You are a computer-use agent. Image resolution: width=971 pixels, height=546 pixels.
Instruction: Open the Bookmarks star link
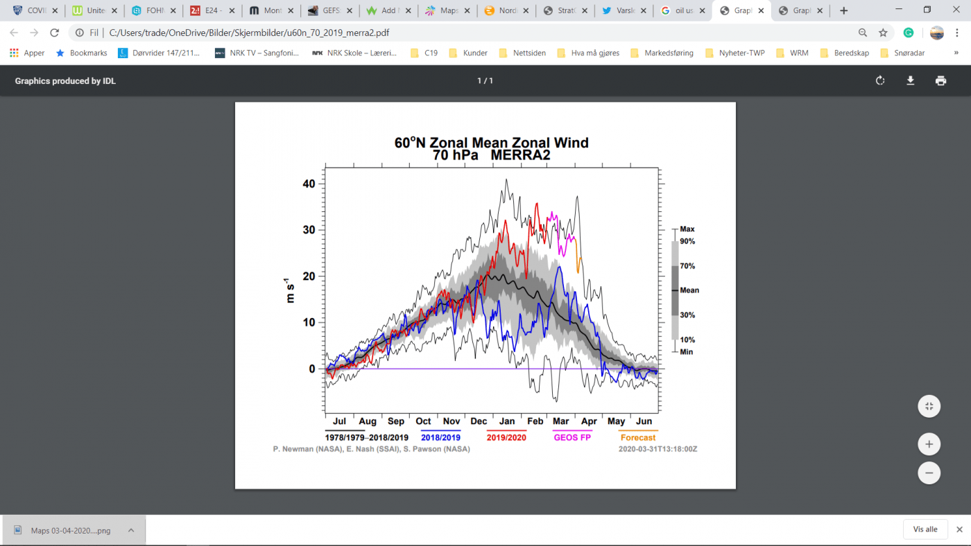pos(81,53)
